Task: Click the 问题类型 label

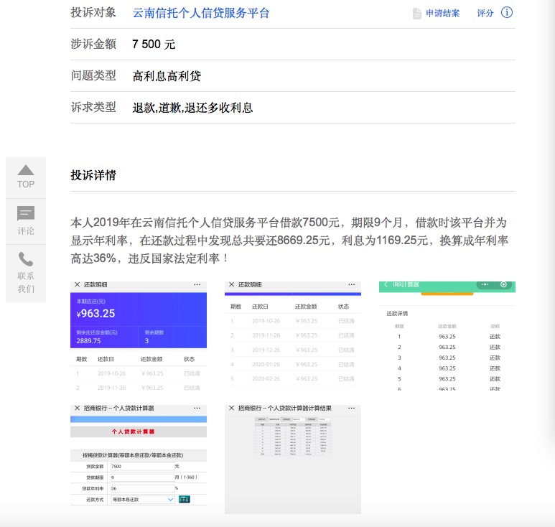Action: [93, 75]
